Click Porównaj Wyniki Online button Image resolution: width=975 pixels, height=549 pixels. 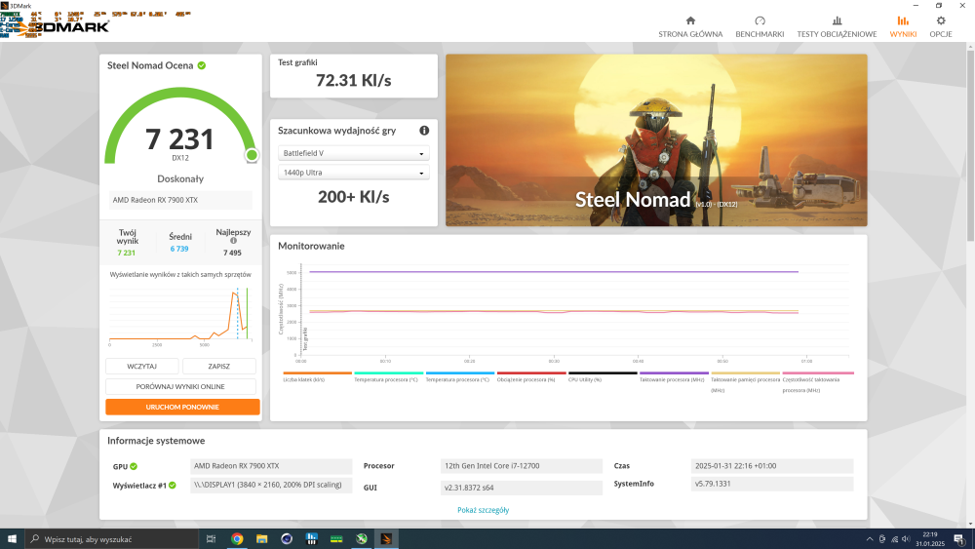(182, 386)
